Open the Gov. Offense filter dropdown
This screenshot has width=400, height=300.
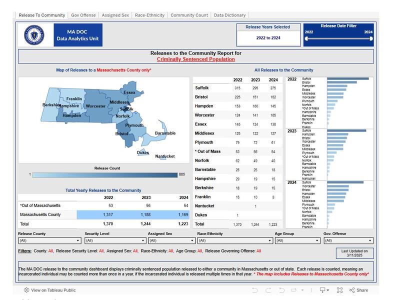click(348, 240)
